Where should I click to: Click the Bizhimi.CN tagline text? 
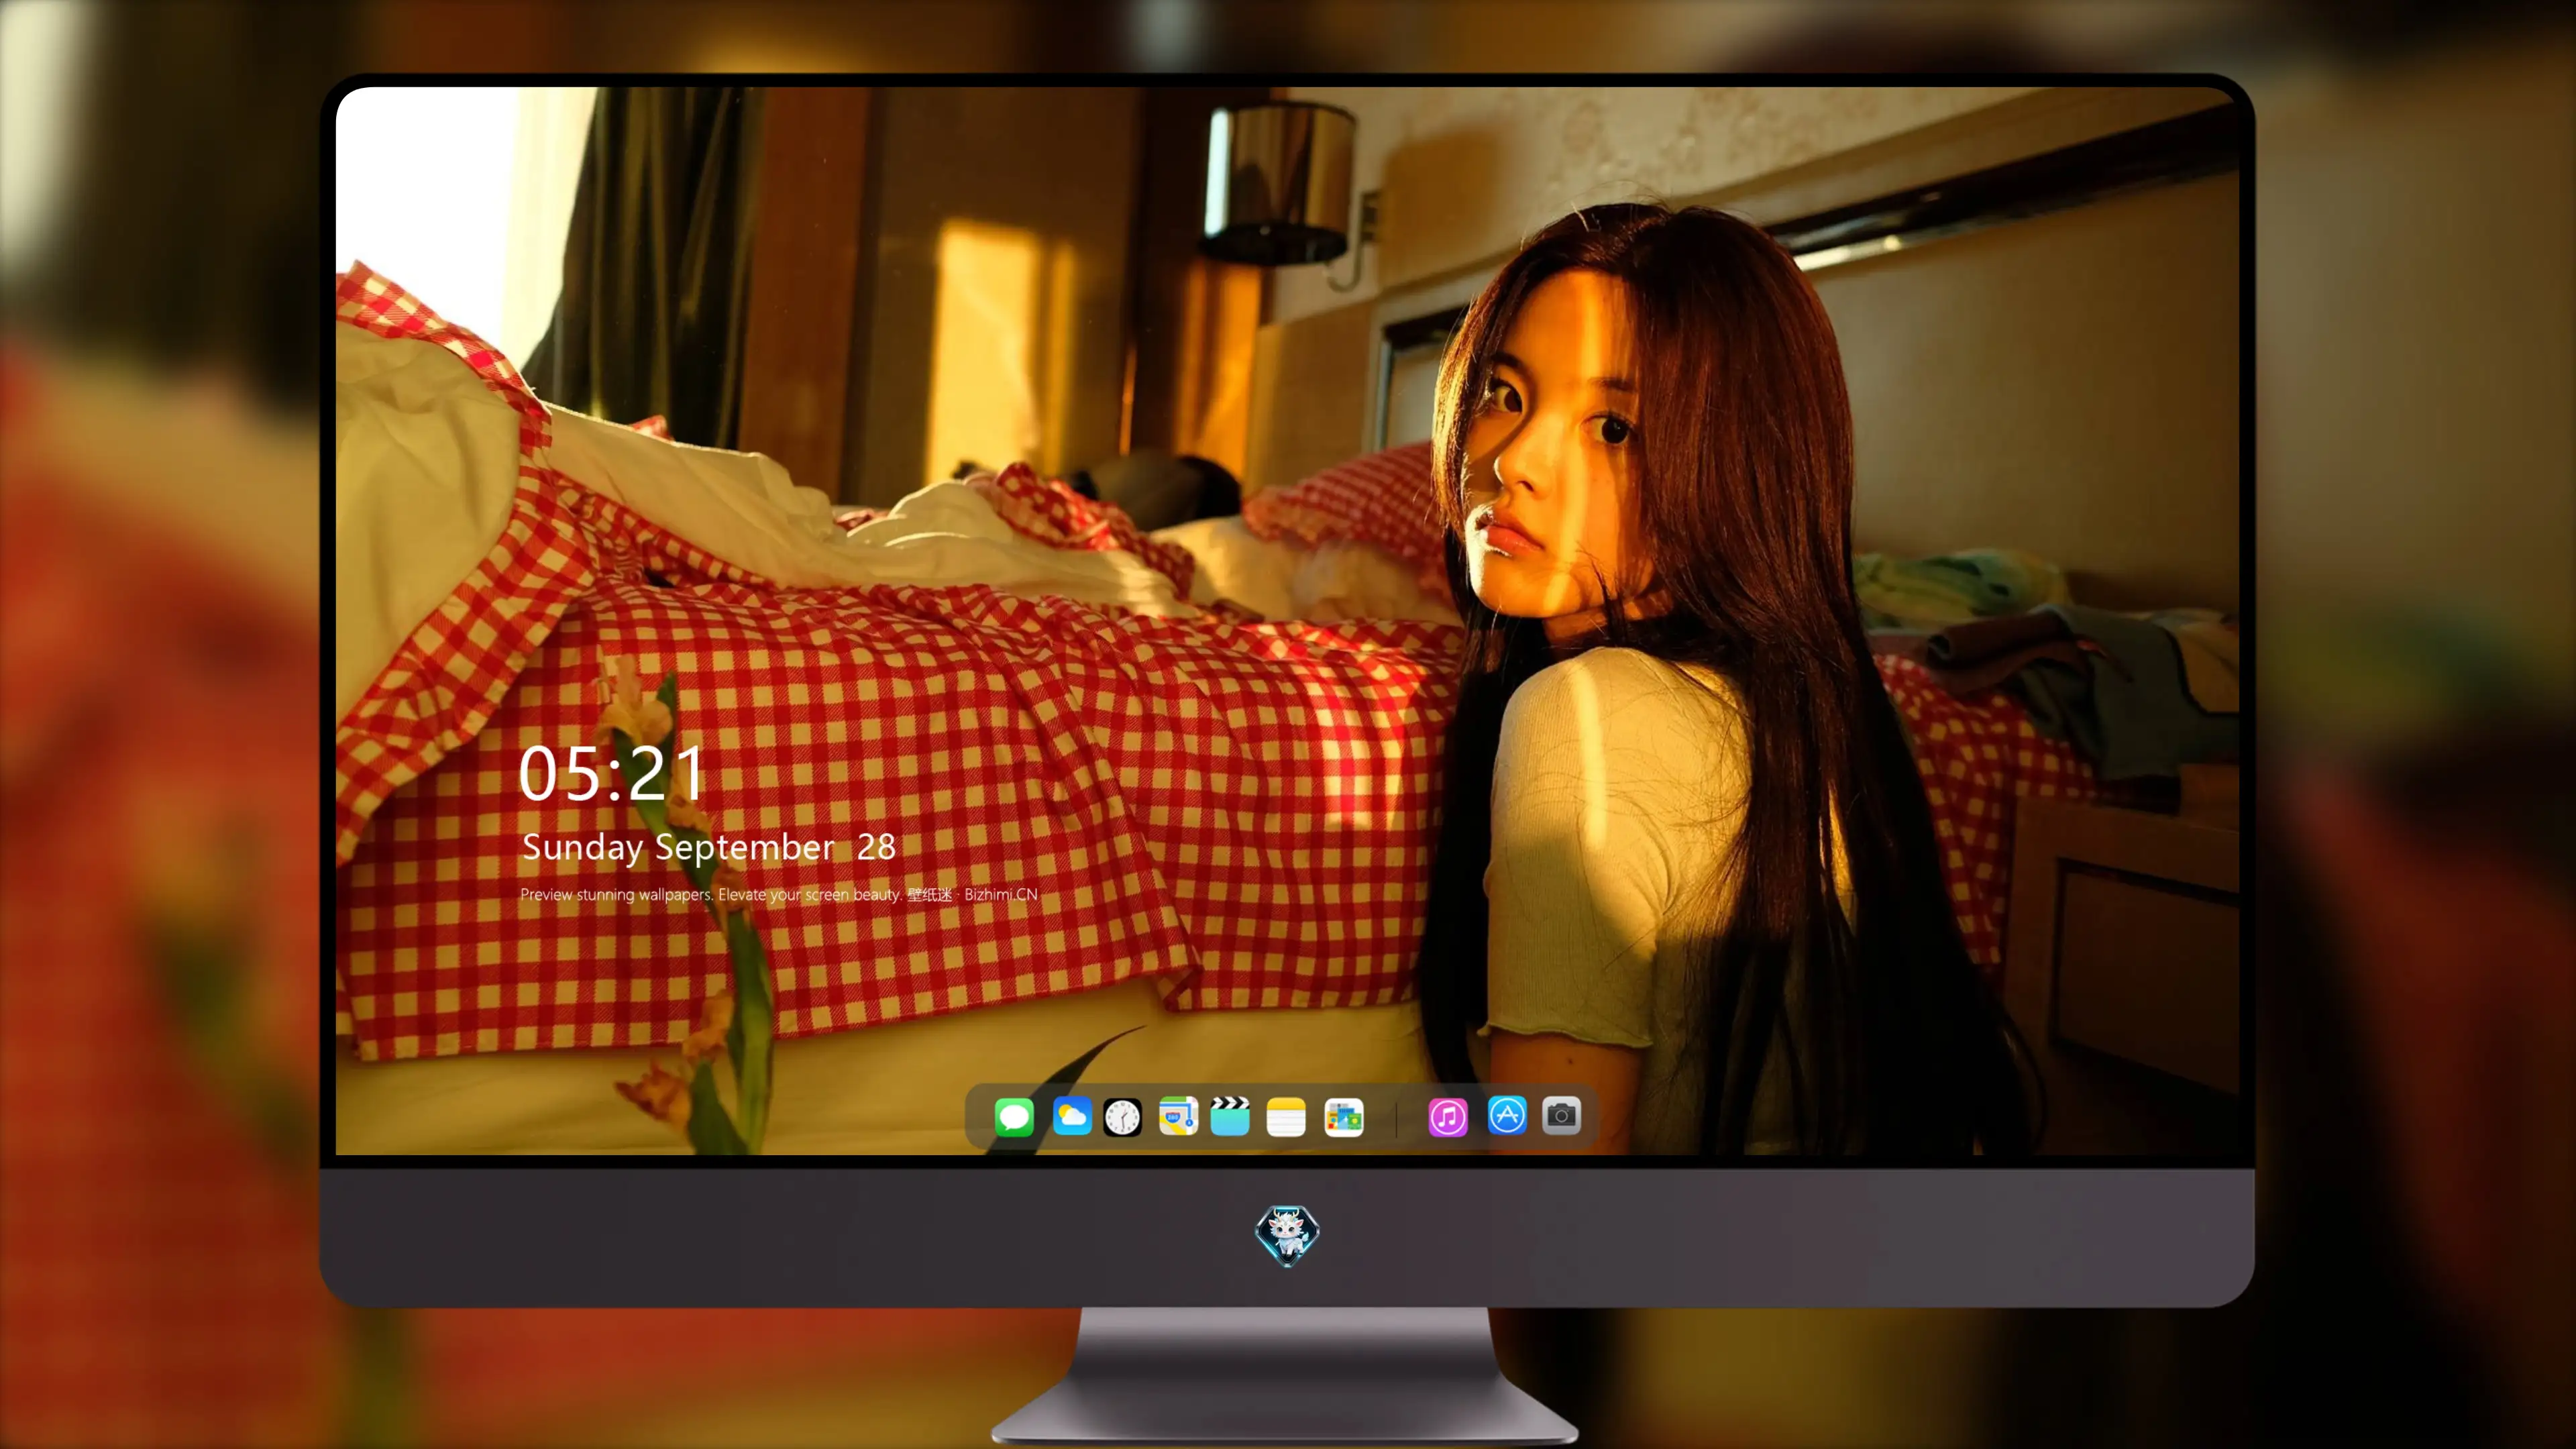[x=779, y=894]
